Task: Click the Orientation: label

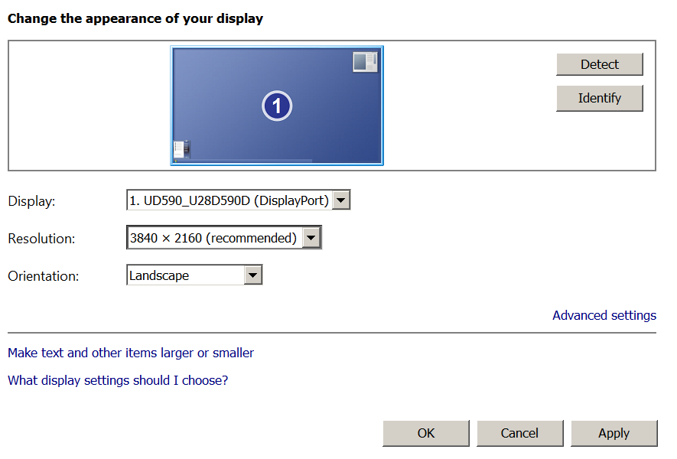Action: [x=43, y=276]
